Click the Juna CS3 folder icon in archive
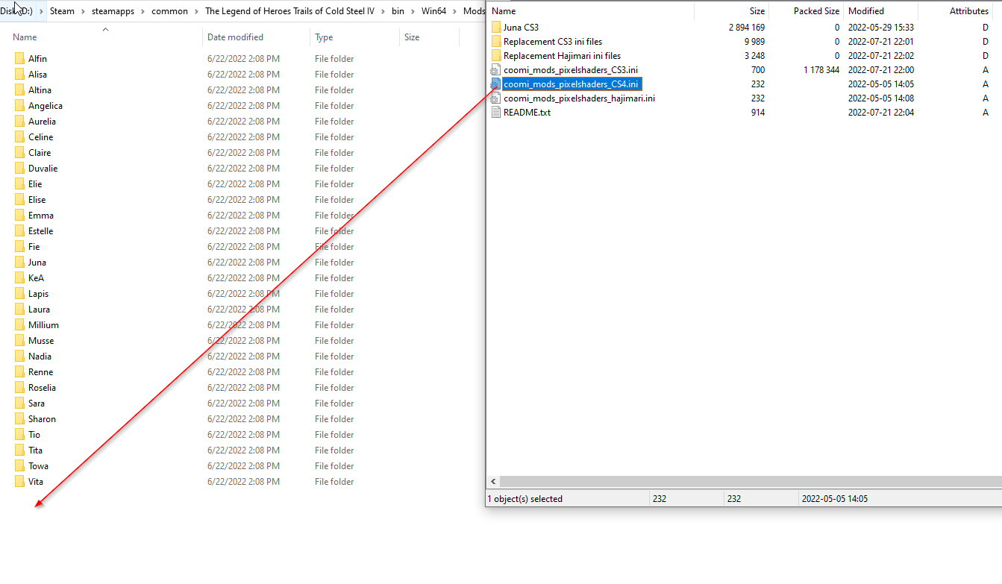1002x584 pixels. [x=496, y=27]
